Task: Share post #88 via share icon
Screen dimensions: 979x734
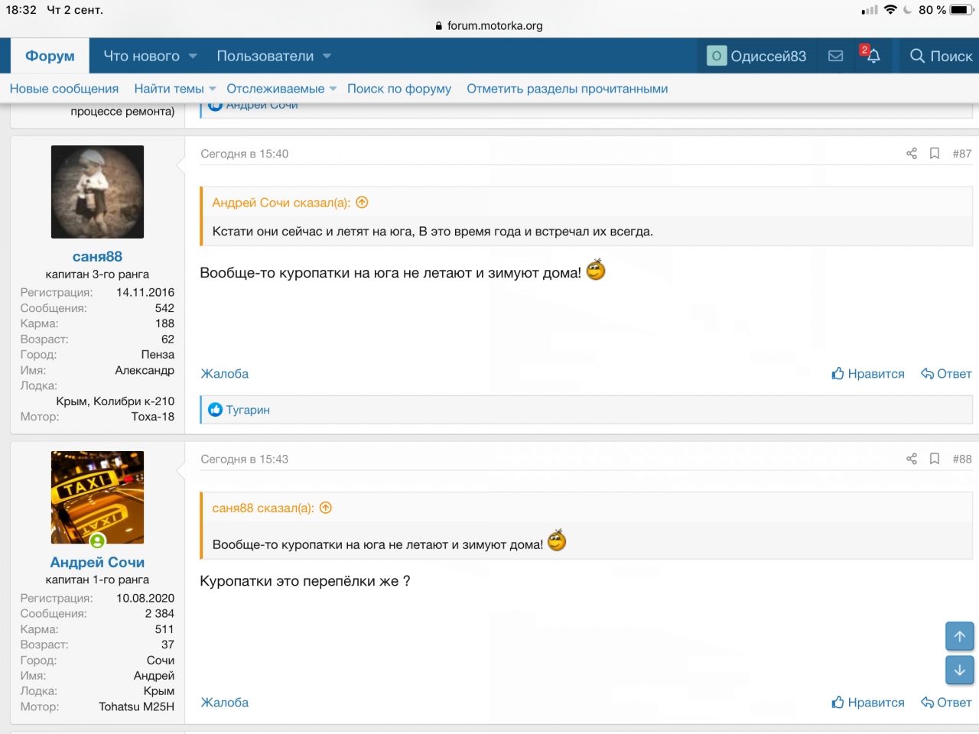Action: [911, 459]
